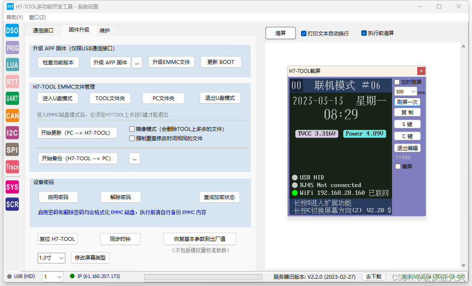Image resolution: width=472 pixels, height=286 pixels.
Task: Toggle 强制覆盖修改时间相同的文件 checkbox
Action: [132, 139]
